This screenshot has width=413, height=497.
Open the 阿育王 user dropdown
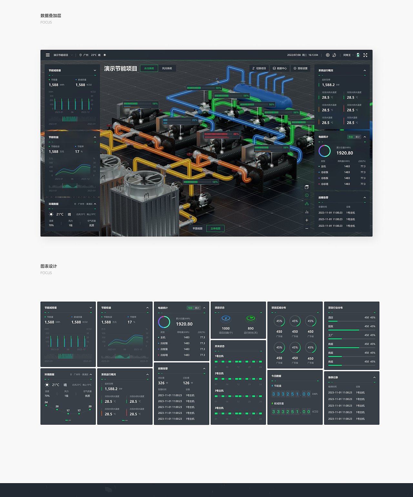tap(348, 55)
